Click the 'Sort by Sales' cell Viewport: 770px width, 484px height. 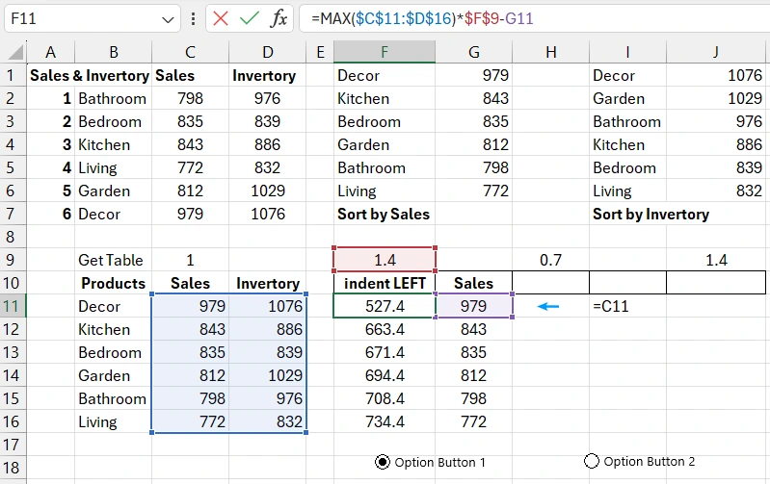click(384, 214)
